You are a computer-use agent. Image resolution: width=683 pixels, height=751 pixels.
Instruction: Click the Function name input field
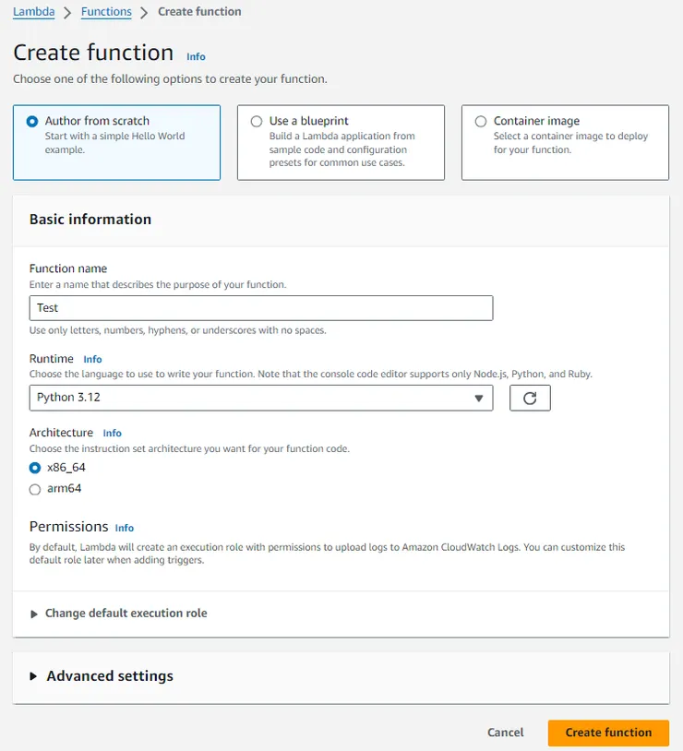pos(260,308)
